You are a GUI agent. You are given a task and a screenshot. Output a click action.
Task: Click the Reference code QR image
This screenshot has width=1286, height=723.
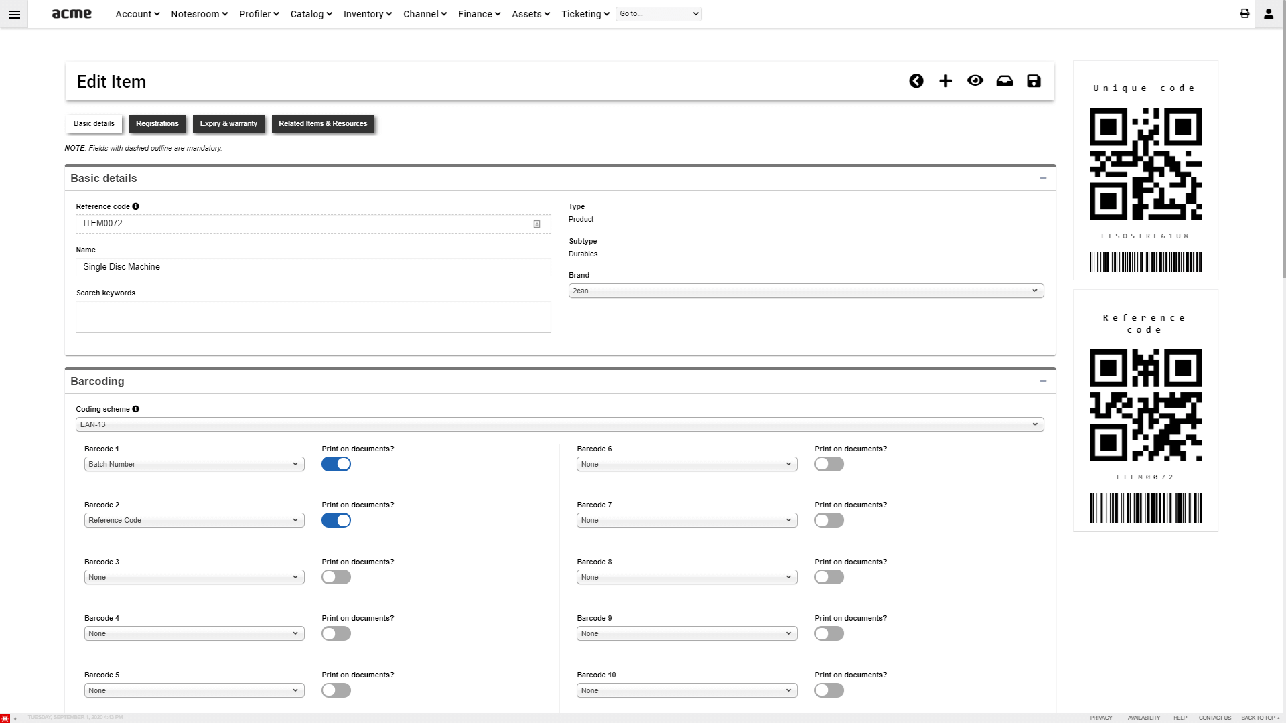click(x=1145, y=405)
